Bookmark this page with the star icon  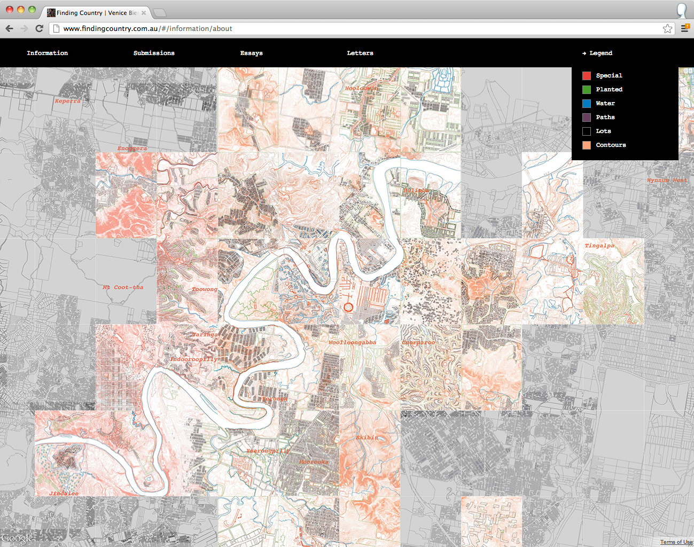667,28
